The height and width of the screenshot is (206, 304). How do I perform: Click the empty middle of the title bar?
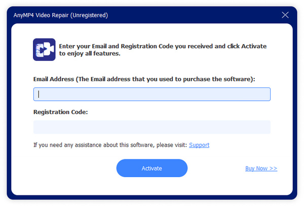(x=193, y=15)
